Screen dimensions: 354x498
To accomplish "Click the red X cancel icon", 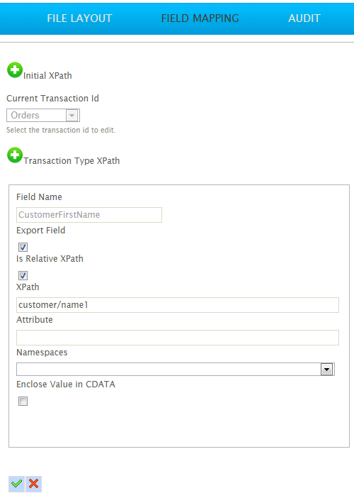I will (33, 484).
